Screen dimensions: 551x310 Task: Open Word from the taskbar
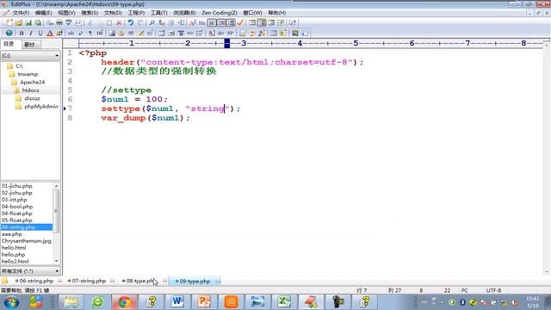coord(177,302)
